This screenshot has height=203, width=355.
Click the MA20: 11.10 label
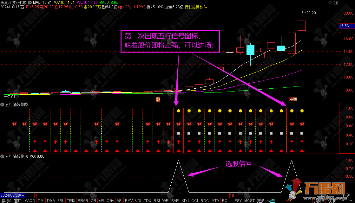(x=87, y=3)
